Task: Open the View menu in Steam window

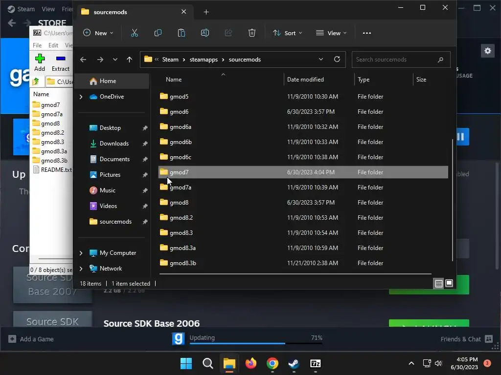Action: 48,9
